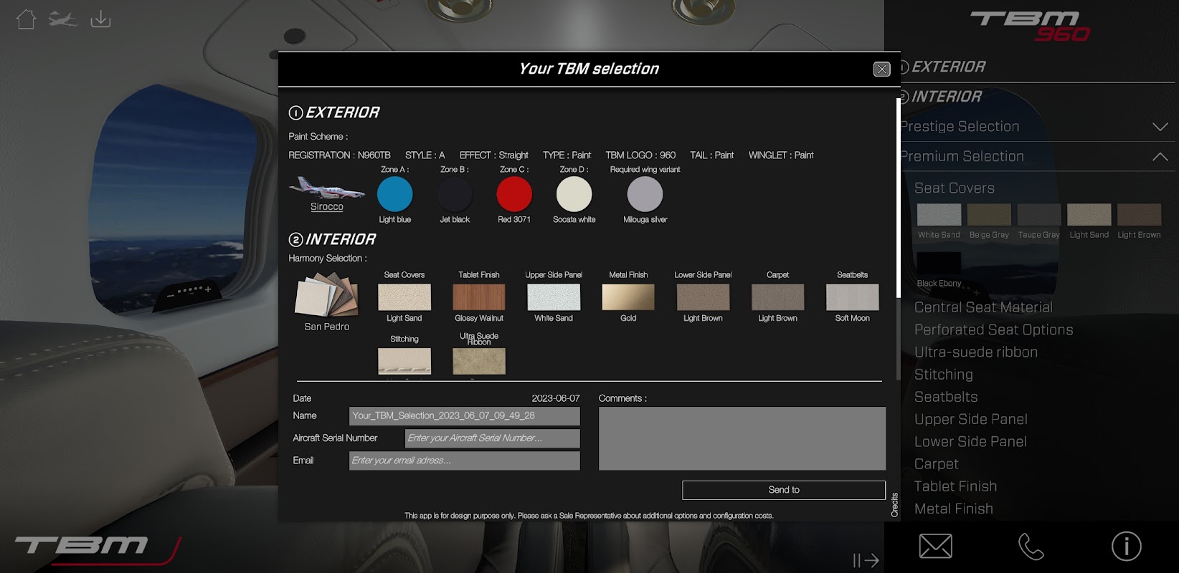Click the download selection icon
The height and width of the screenshot is (573, 1179).
[100, 19]
